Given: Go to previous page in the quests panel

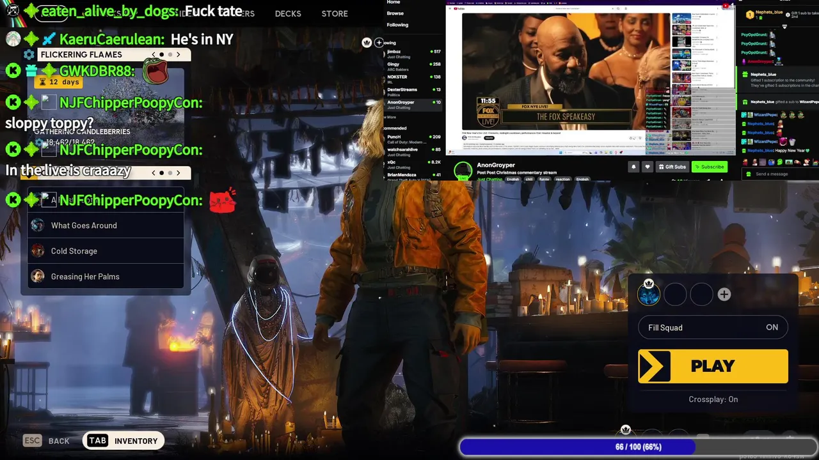Looking at the screenshot, I should (153, 172).
